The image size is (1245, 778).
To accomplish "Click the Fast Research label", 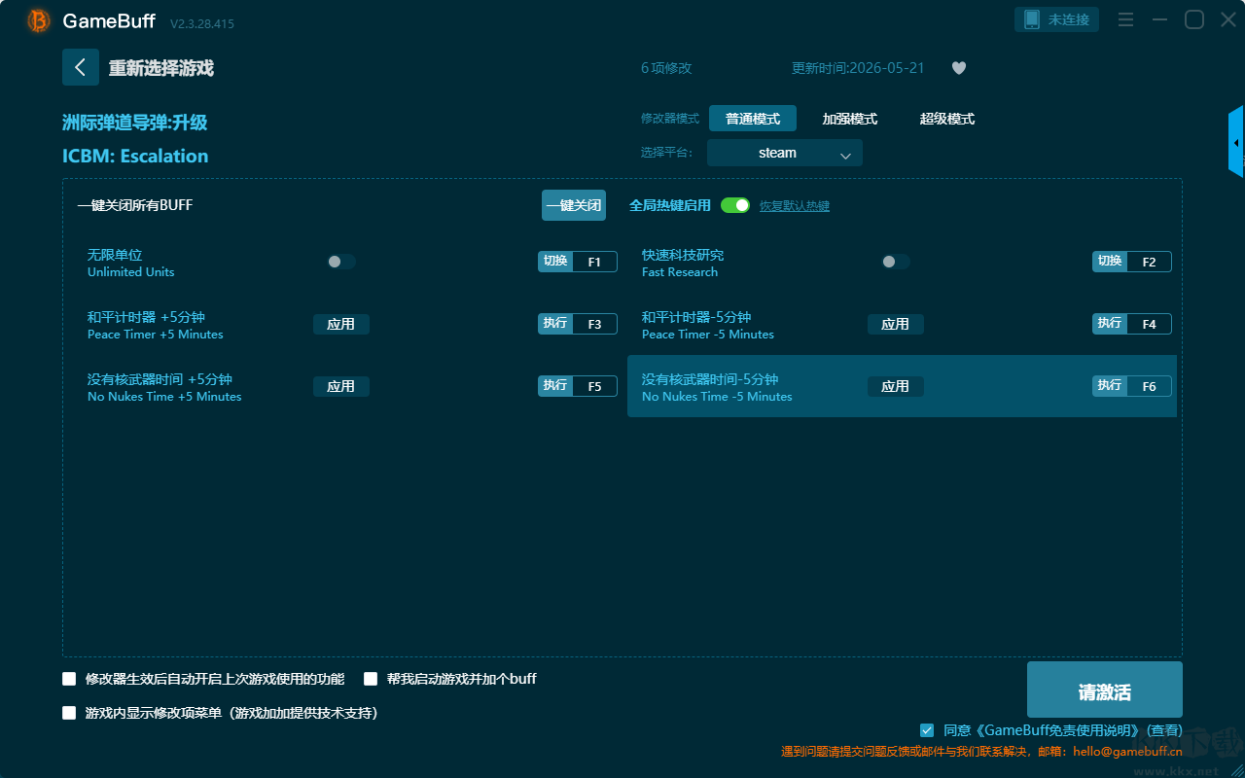I will [680, 272].
